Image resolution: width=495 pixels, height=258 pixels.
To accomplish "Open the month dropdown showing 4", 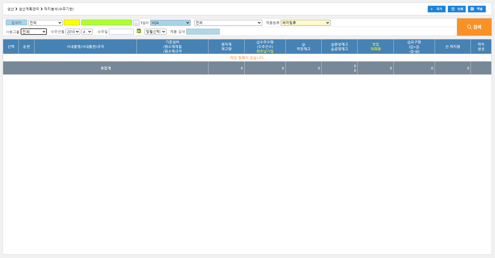I will click(87, 32).
